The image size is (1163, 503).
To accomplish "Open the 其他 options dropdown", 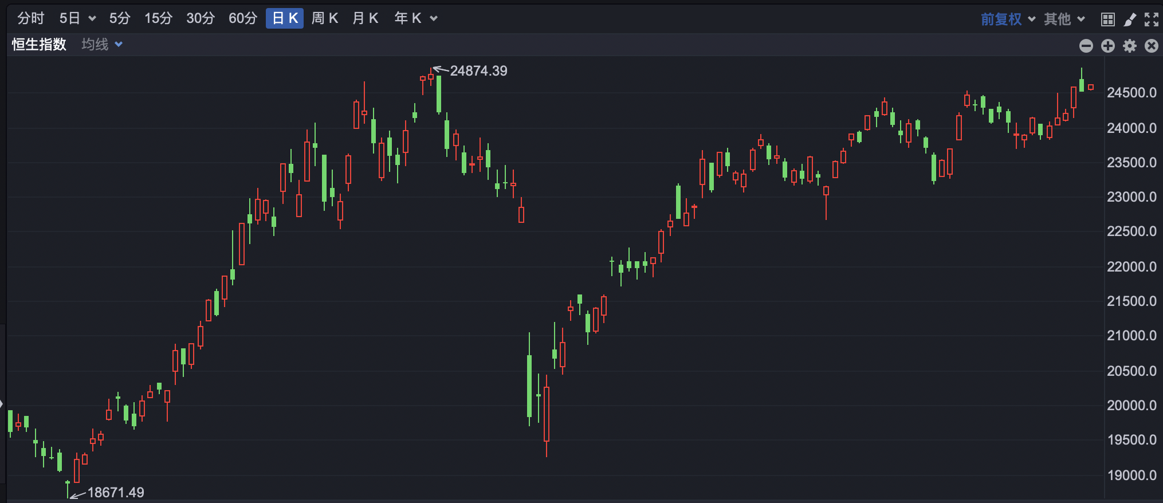I will click(x=1064, y=19).
